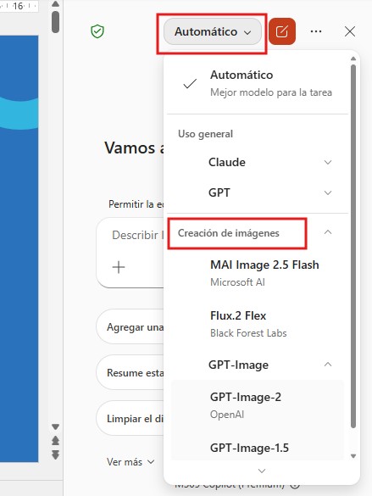
Task: Close the Copilot pane with X
Action: [x=350, y=31]
